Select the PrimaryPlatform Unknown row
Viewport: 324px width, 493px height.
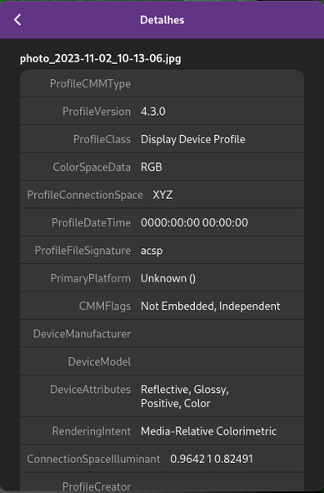point(162,278)
